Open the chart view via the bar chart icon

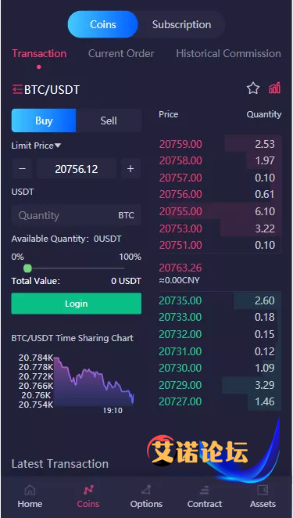[x=274, y=88]
